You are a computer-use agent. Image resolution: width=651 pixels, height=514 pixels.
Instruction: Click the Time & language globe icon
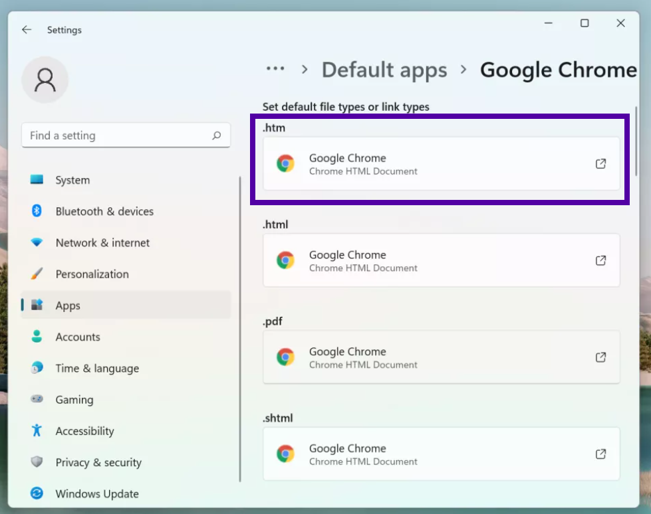click(x=37, y=368)
